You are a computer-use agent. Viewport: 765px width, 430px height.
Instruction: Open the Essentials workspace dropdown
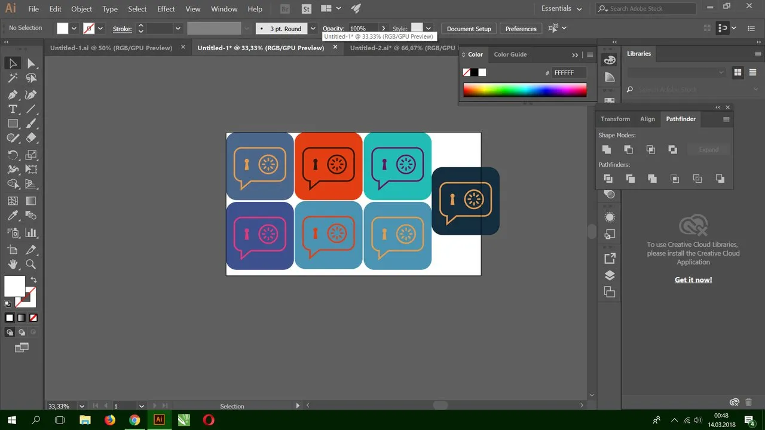(x=561, y=8)
